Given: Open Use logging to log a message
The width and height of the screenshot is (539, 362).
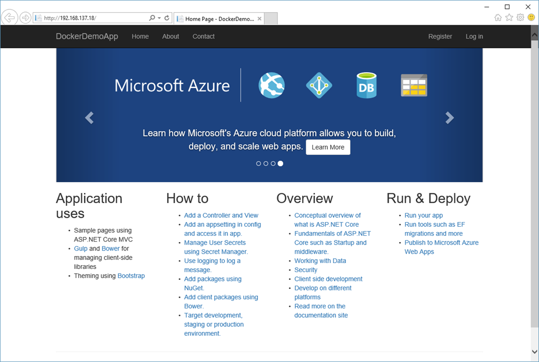Looking at the screenshot, I should click(x=212, y=265).
